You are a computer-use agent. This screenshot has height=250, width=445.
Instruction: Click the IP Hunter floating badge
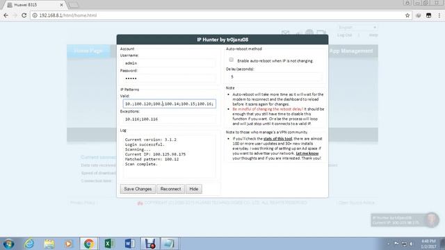(x=405, y=220)
